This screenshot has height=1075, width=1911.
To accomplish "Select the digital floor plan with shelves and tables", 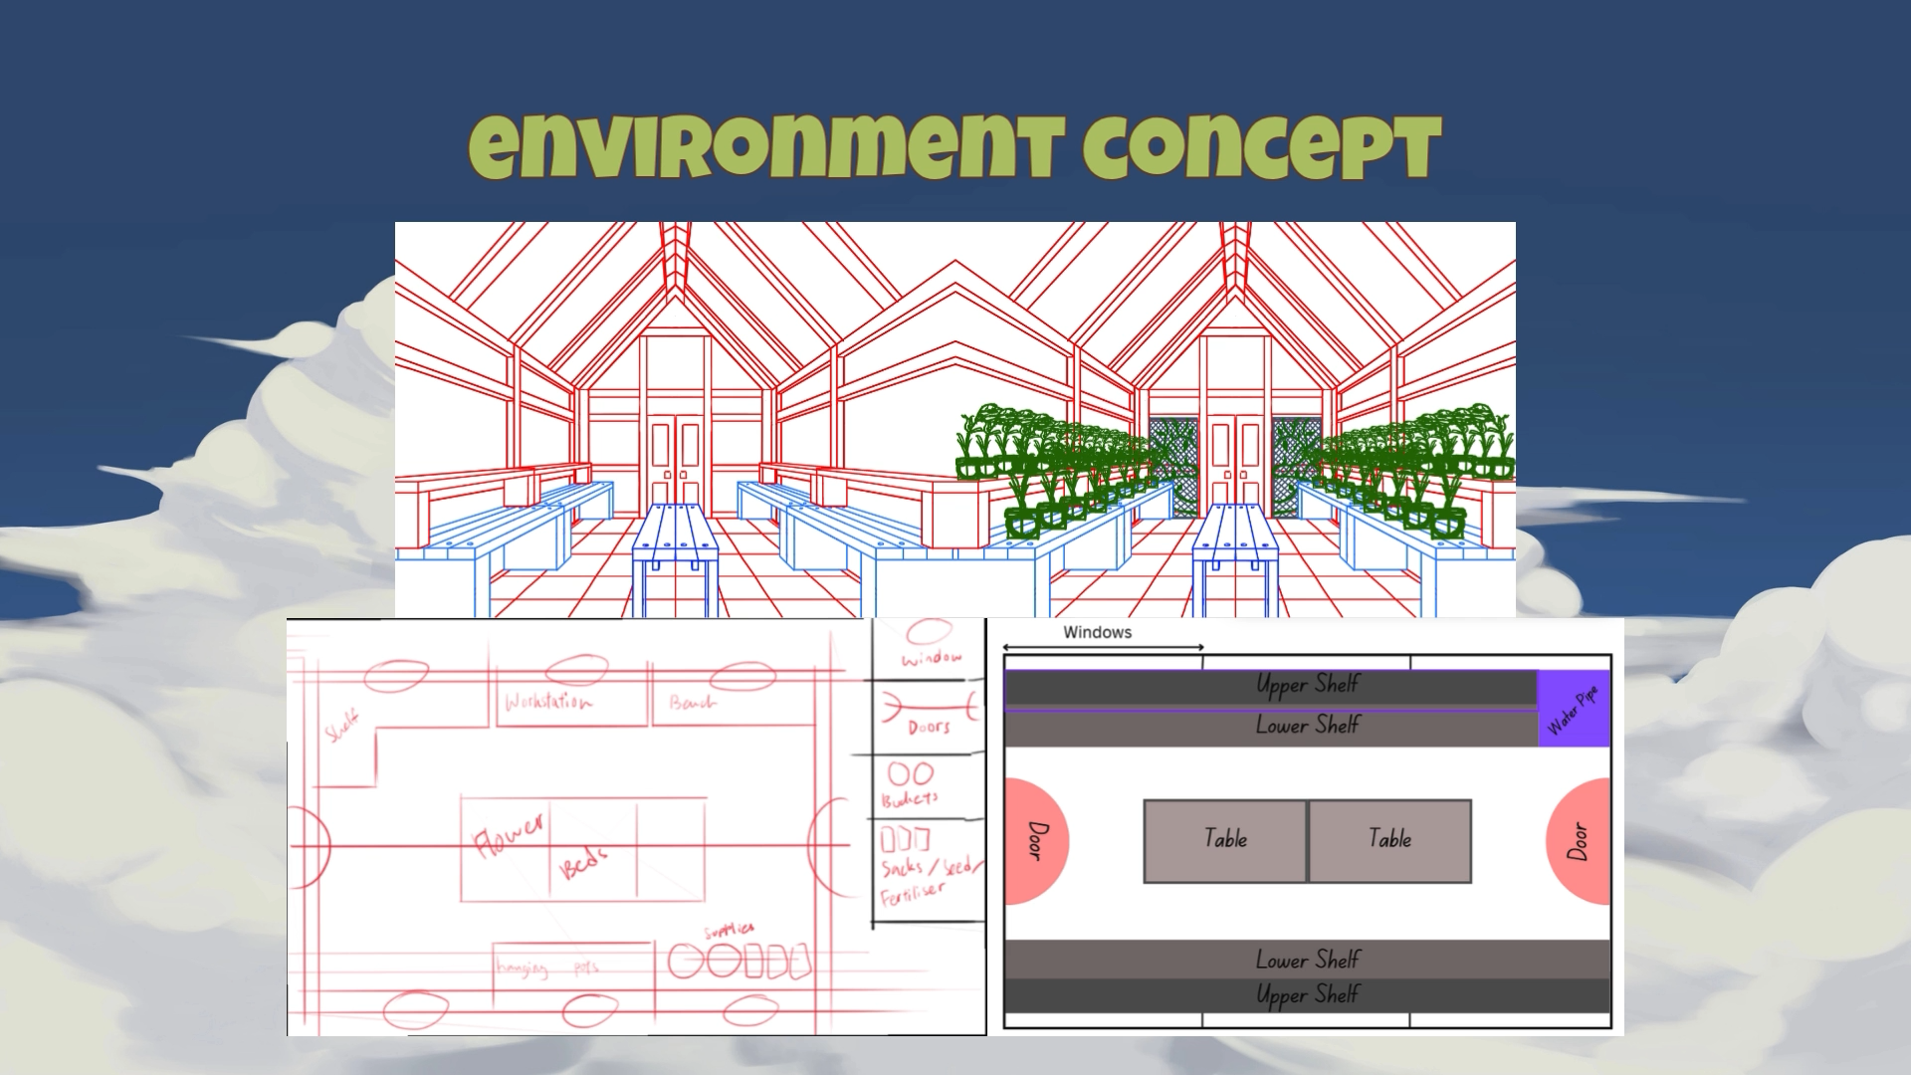I will 1306,827.
